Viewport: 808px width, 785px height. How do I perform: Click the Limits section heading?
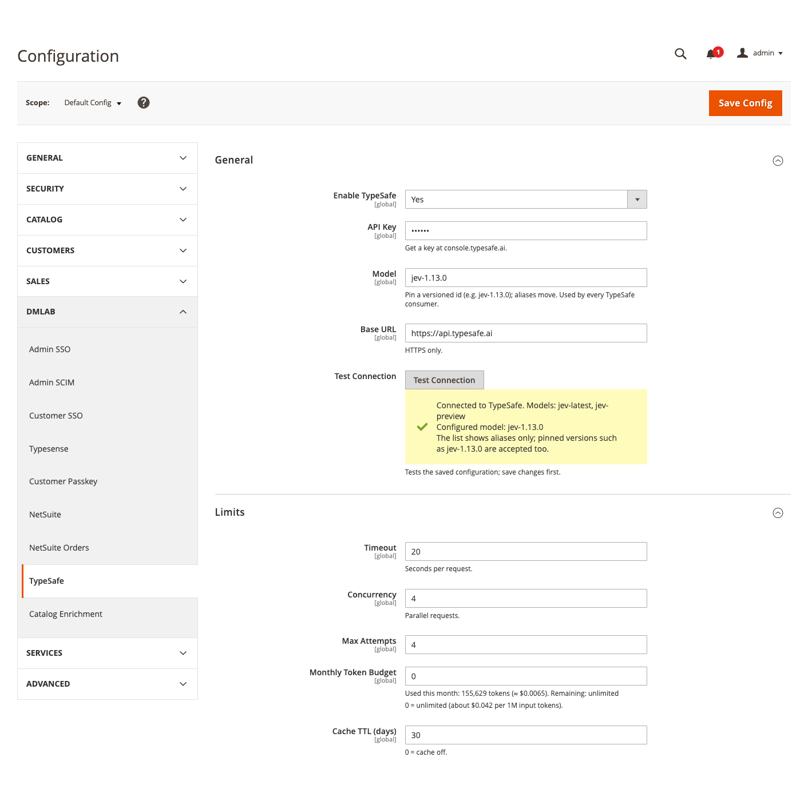point(230,512)
